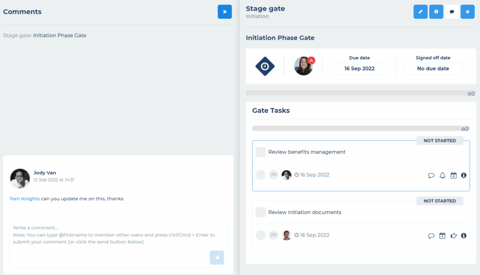Check the Review benefits management checkbox
480x275 pixels.
coord(261,152)
